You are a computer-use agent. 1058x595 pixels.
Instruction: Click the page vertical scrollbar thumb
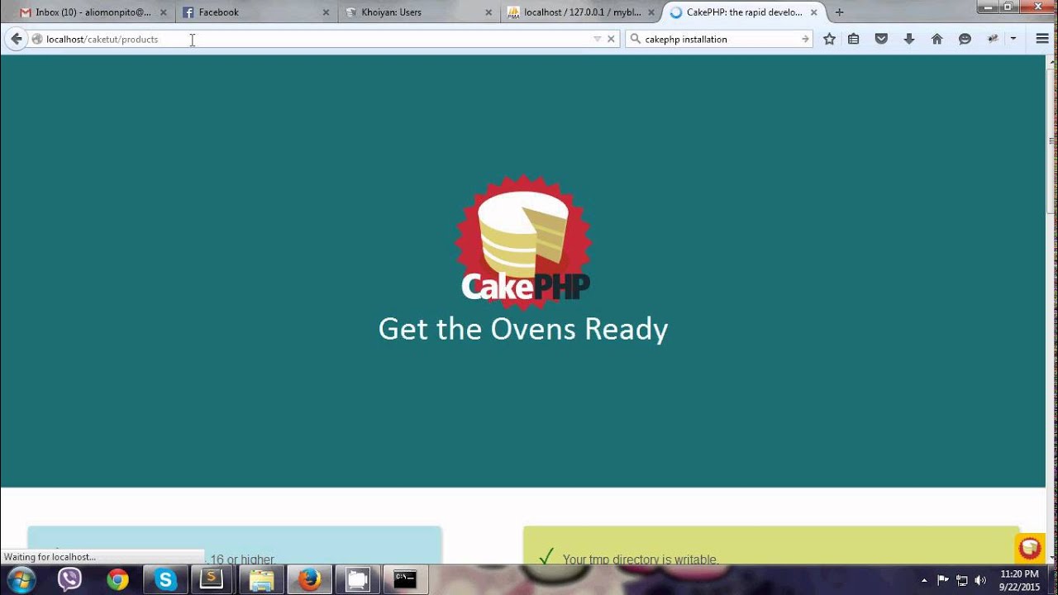[x=1051, y=140]
